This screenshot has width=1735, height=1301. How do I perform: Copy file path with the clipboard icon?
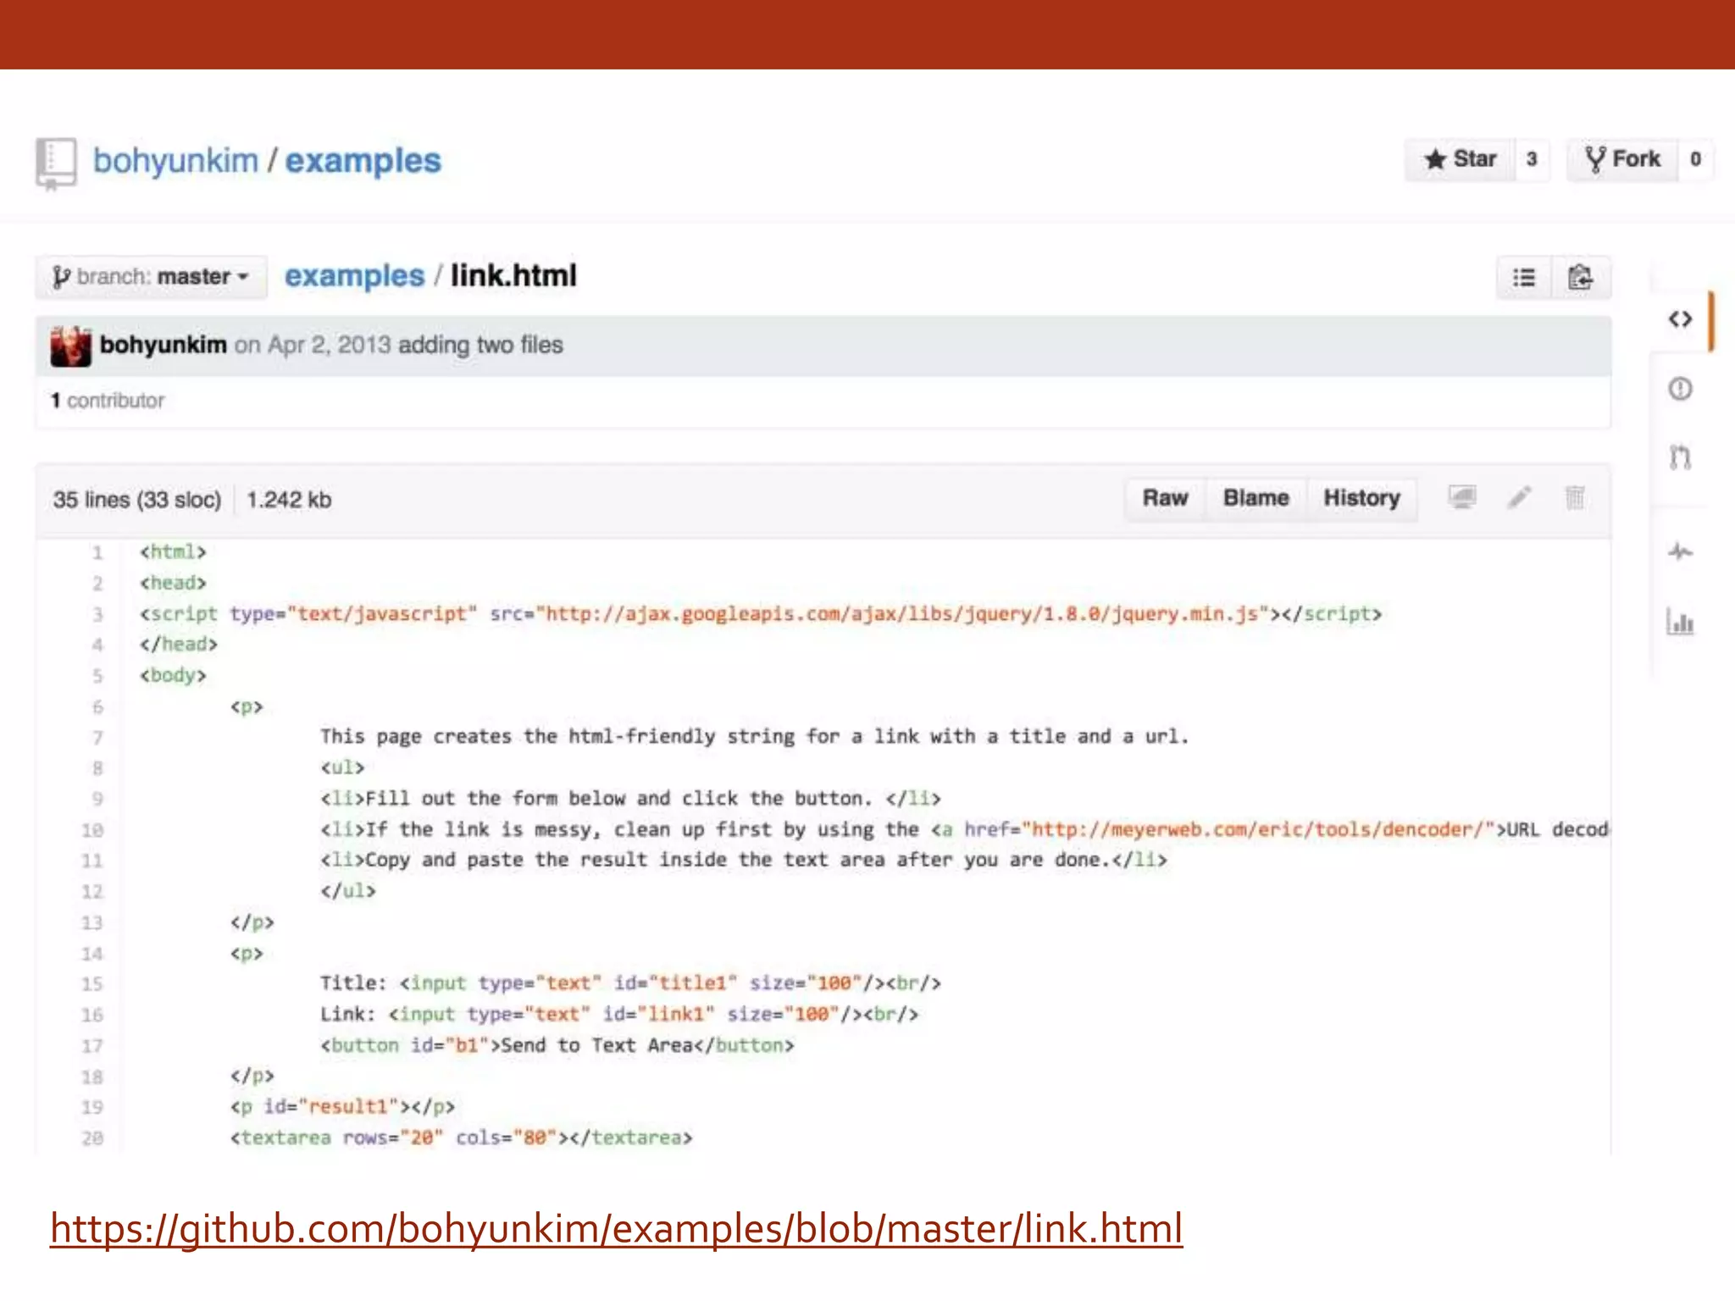coord(1581,278)
